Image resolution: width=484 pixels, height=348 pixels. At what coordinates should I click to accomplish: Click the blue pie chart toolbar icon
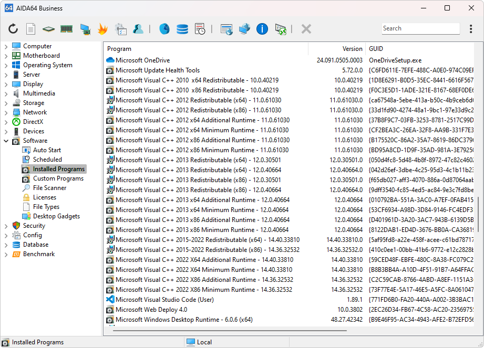coord(164,29)
